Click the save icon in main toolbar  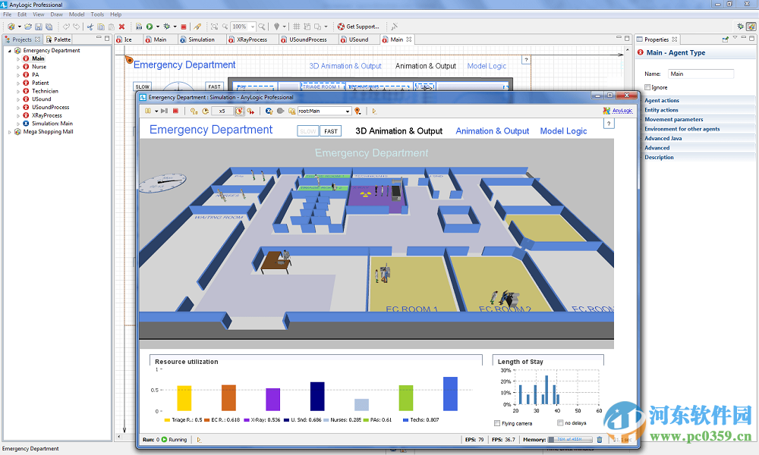point(39,27)
